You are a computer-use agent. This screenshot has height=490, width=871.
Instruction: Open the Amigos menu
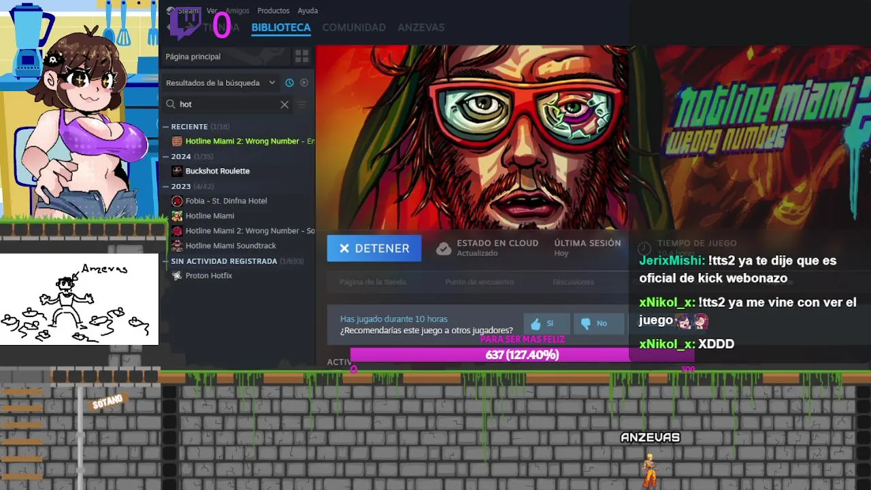pyautogui.click(x=237, y=11)
